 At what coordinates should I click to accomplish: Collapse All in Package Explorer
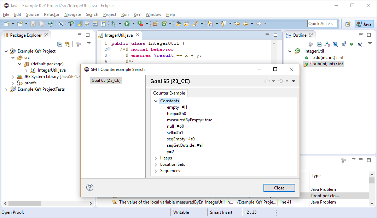[x=60, y=44]
